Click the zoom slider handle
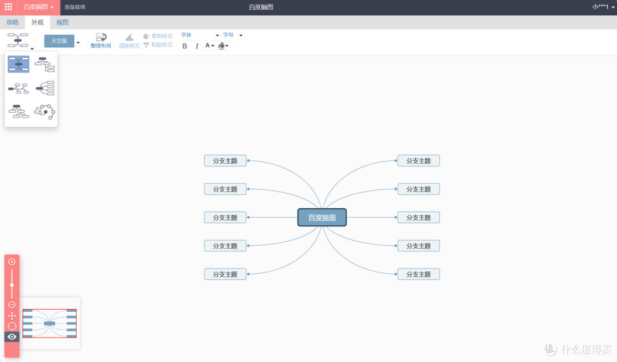The width and height of the screenshot is (617, 362). [x=12, y=284]
